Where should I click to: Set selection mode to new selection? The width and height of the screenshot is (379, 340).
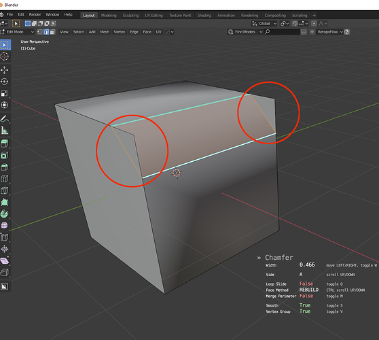28,24
